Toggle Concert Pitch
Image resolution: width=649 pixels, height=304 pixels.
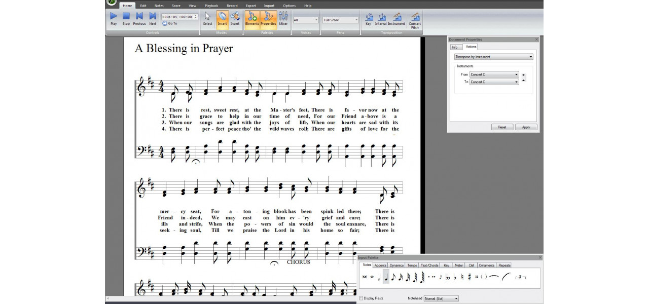[x=415, y=20]
